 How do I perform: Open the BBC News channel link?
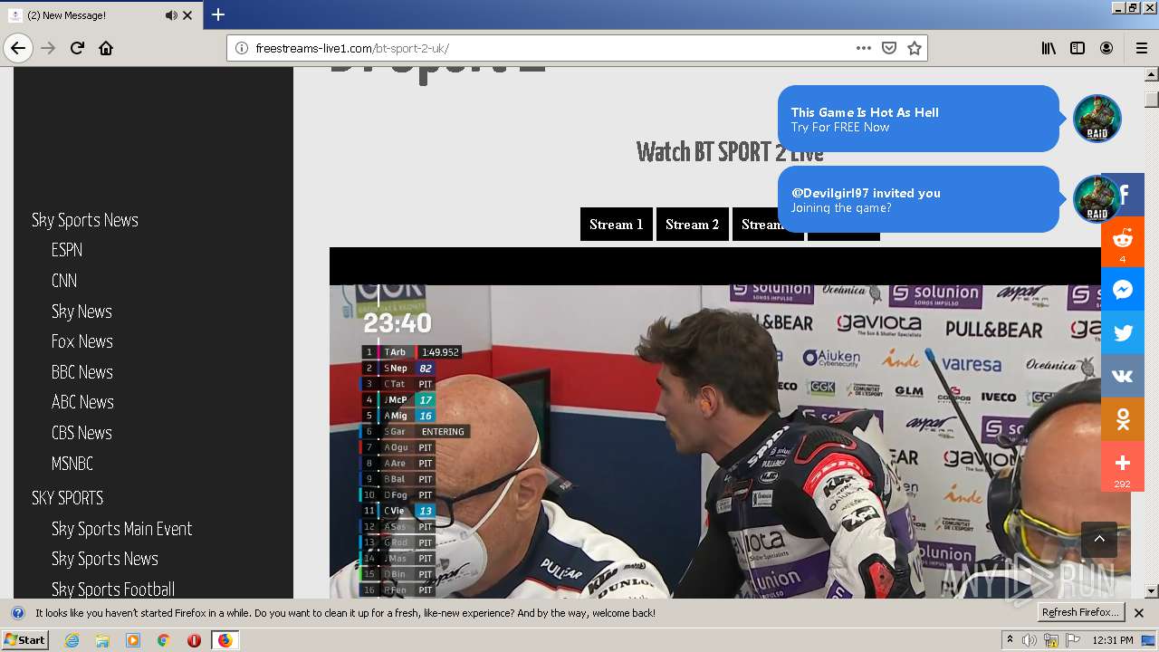(82, 372)
